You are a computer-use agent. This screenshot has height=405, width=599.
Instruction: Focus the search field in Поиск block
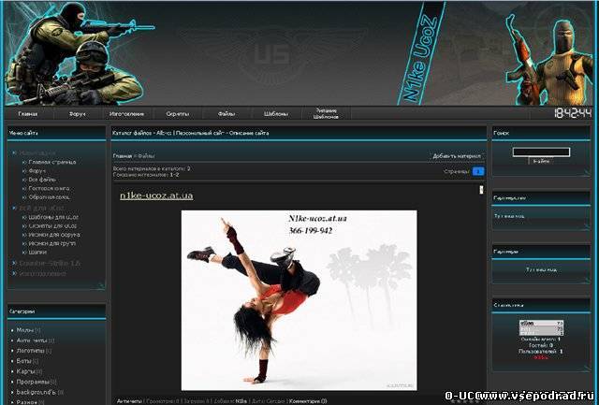coord(541,152)
